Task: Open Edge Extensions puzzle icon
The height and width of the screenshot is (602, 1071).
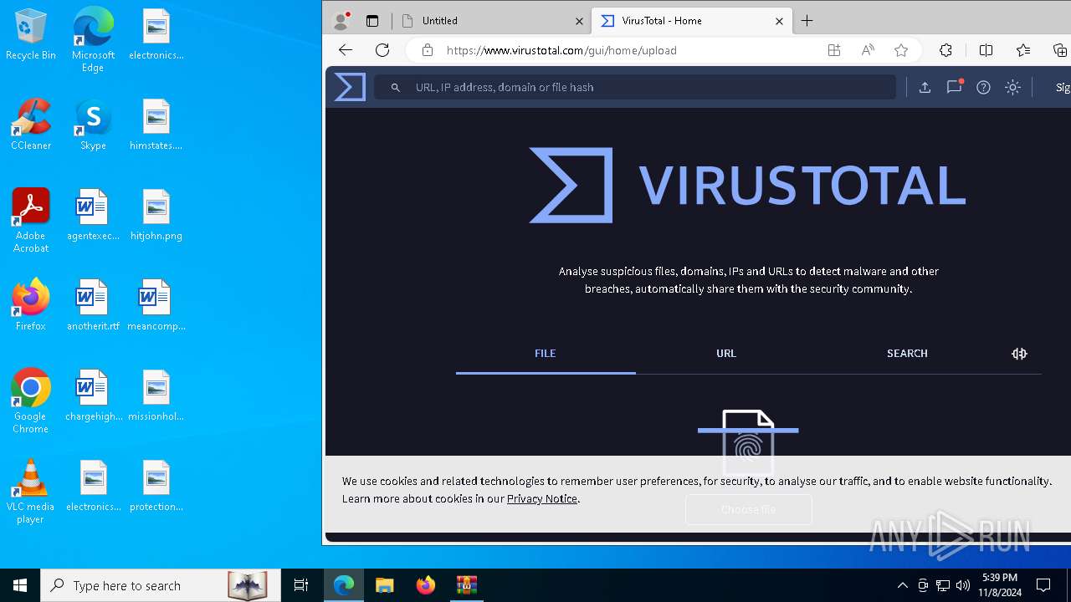Action: click(945, 50)
